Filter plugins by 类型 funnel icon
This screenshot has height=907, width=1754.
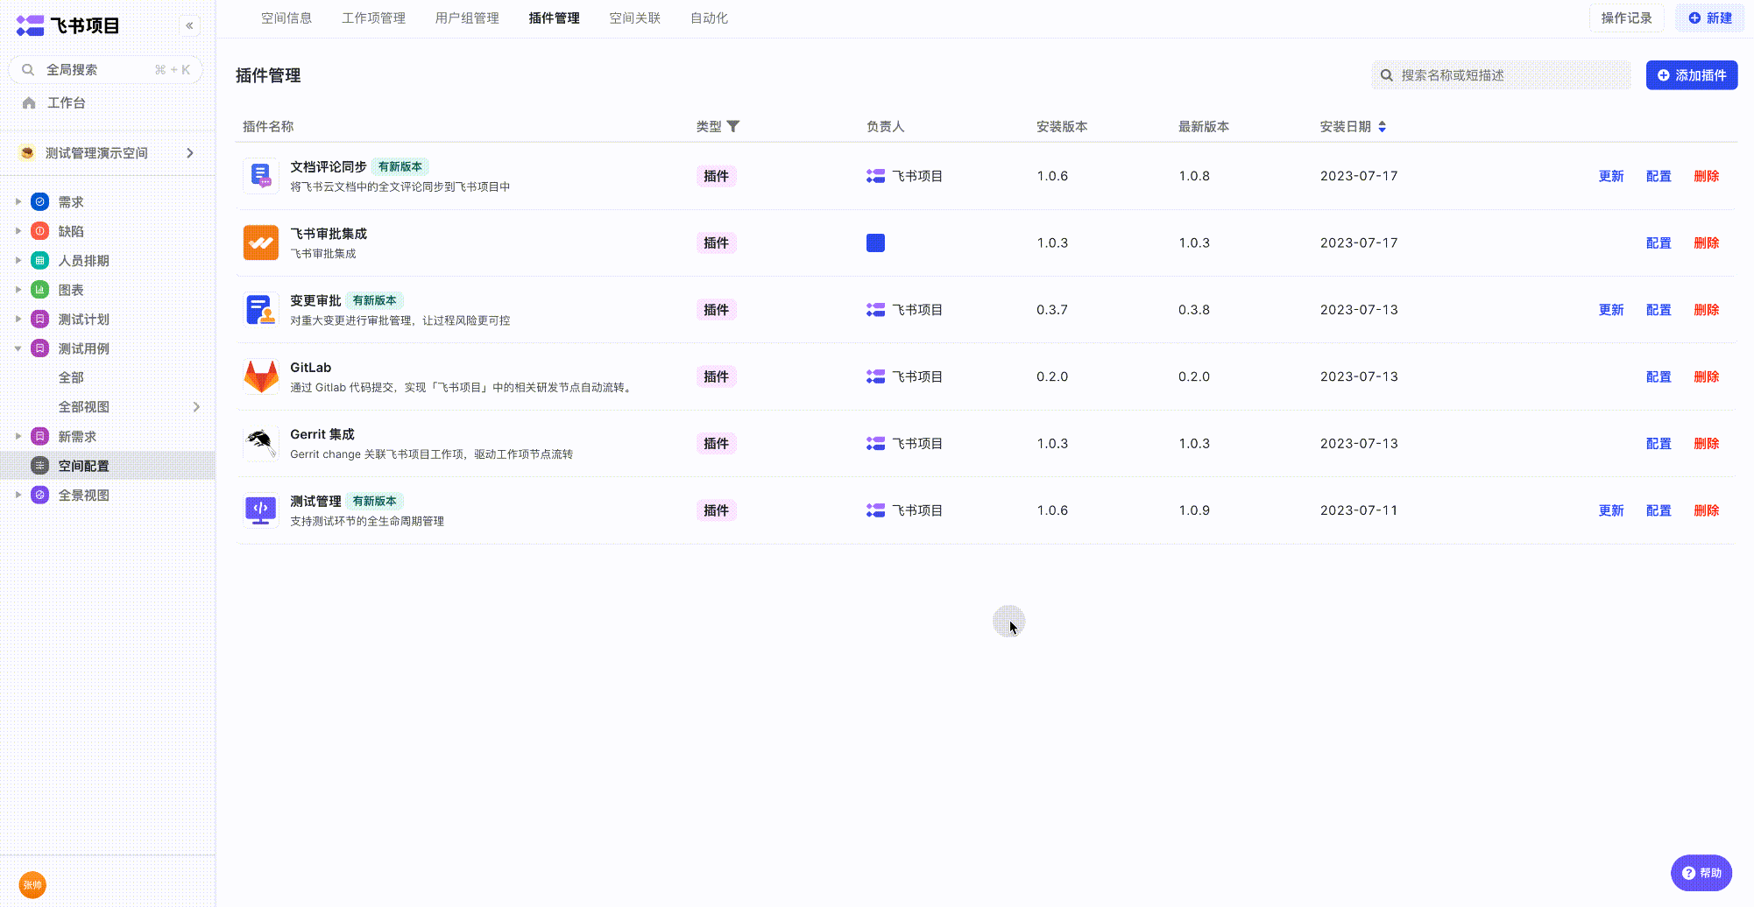click(x=733, y=127)
